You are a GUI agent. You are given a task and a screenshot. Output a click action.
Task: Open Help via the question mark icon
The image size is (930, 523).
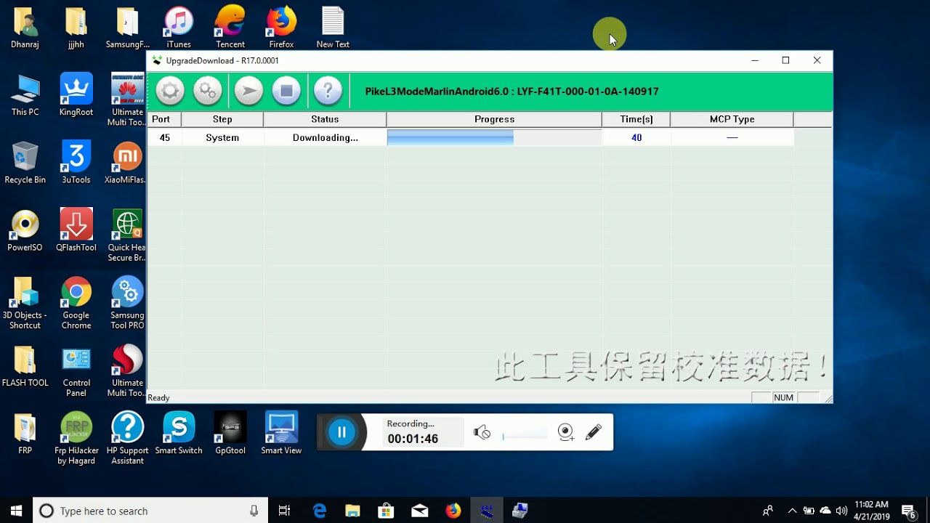(328, 91)
